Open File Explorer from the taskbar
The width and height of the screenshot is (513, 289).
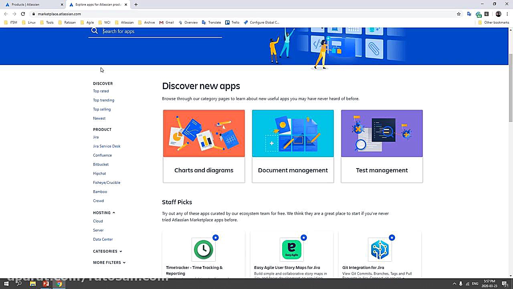(x=33, y=284)
